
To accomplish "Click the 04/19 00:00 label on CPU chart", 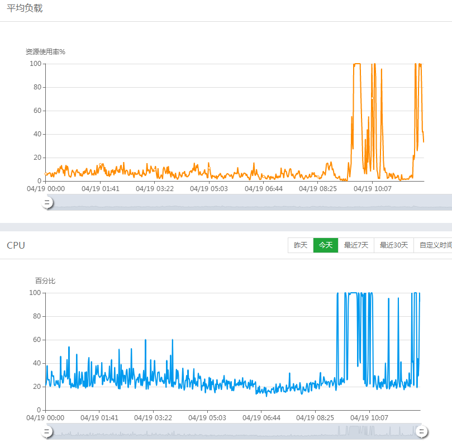I will [45, 418].
